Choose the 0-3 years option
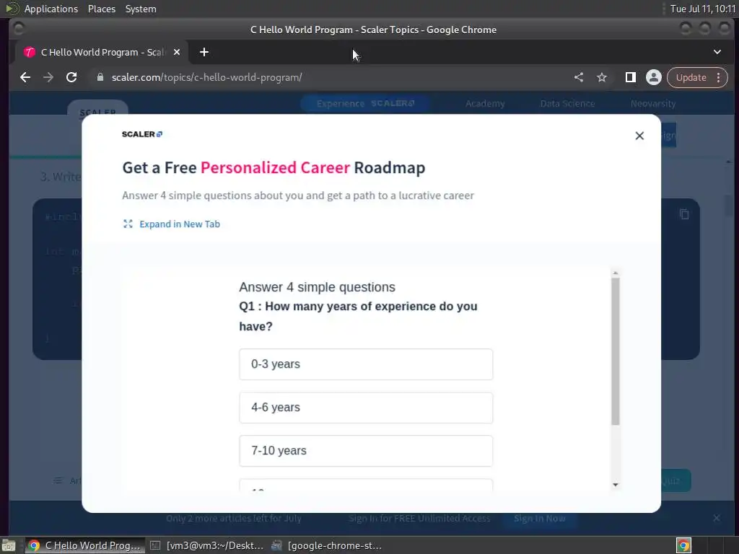Image resolution: width=739 pixels, height=554 pixels. [x=366, y=364]
